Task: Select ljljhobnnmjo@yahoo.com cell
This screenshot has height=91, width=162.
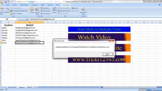Action: point(30,33)
